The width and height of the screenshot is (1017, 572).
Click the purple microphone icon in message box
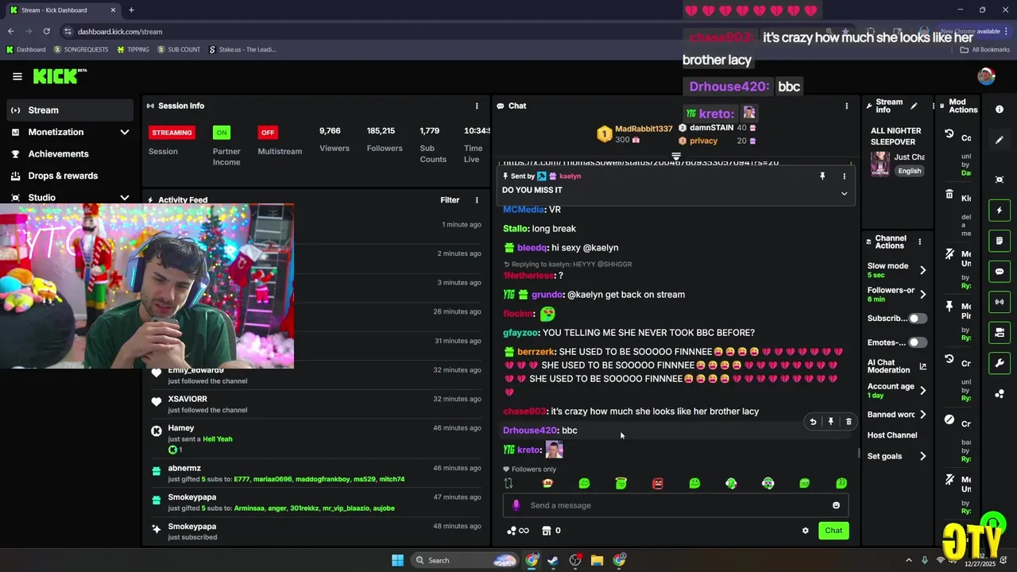click(516, 505)
